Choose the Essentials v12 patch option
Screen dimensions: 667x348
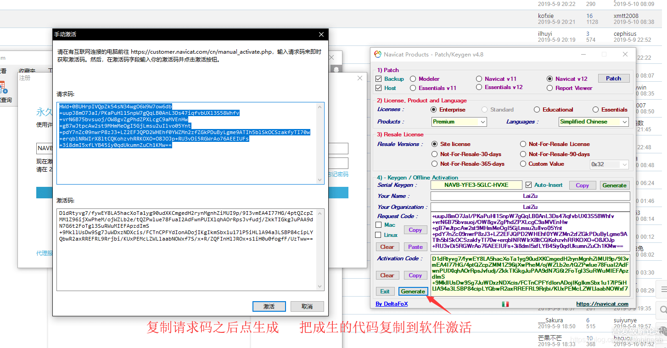click(x=479, y=87)
